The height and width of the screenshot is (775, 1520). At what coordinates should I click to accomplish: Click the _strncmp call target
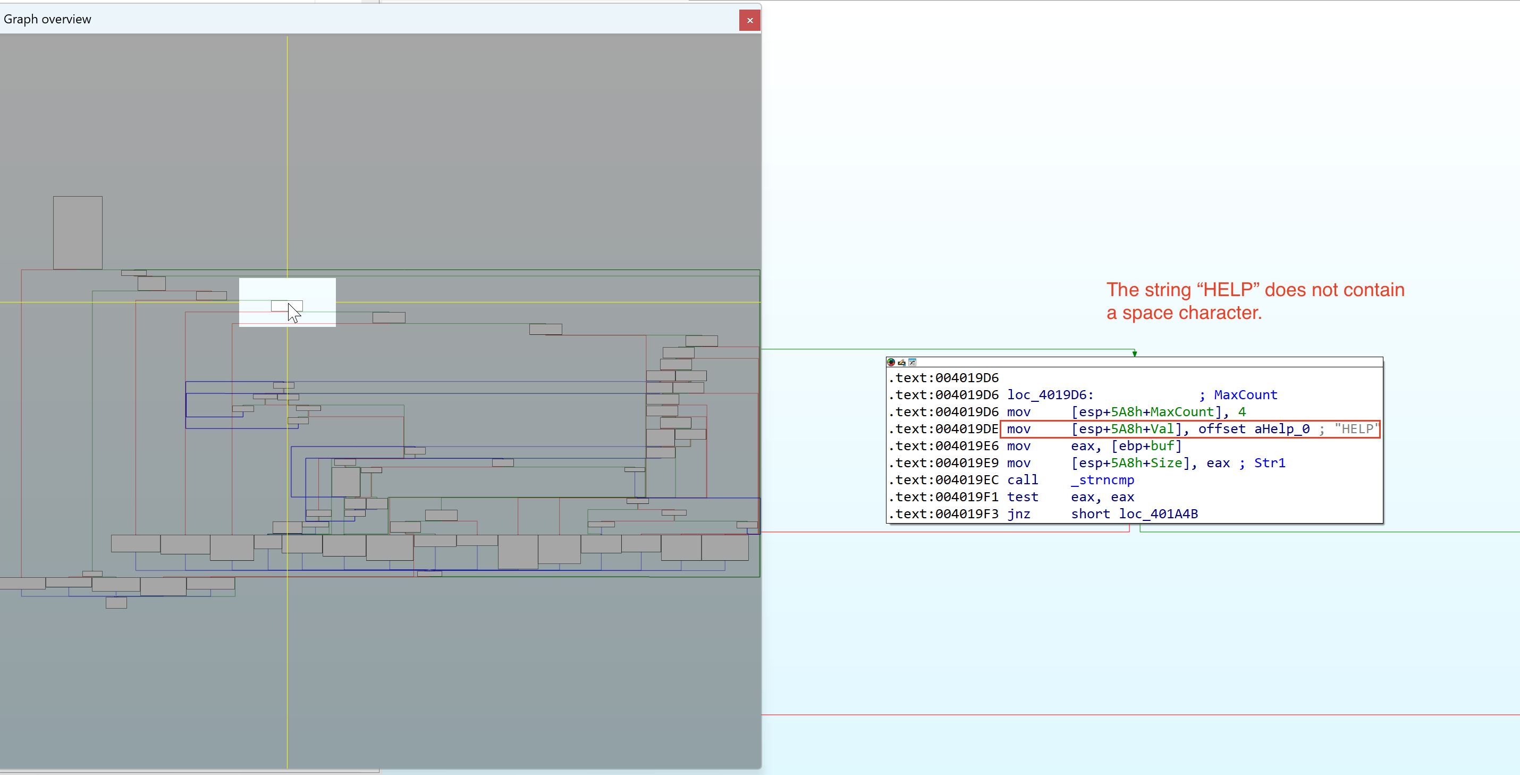(1102, 480)
